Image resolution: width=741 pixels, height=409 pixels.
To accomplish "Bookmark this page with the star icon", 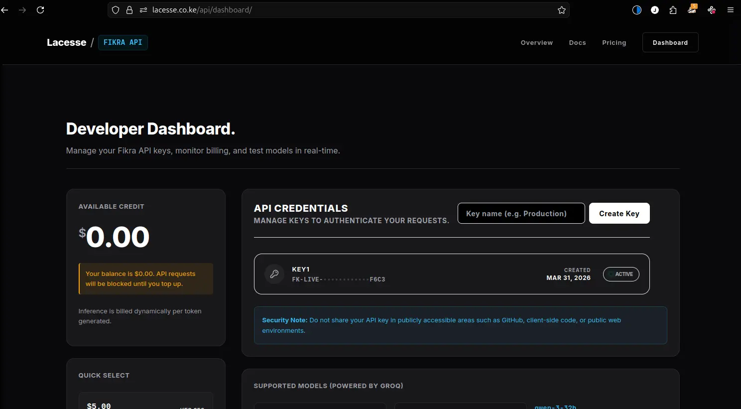I will 562,10.
